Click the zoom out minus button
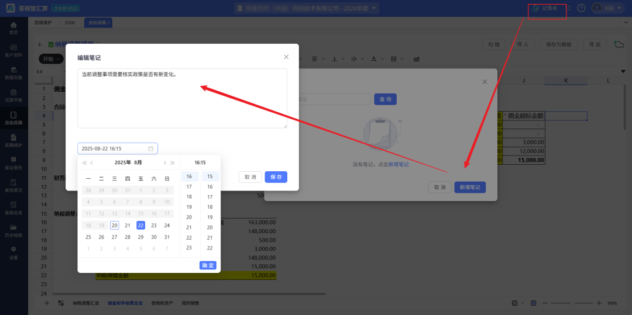 (x=545, y=303)
